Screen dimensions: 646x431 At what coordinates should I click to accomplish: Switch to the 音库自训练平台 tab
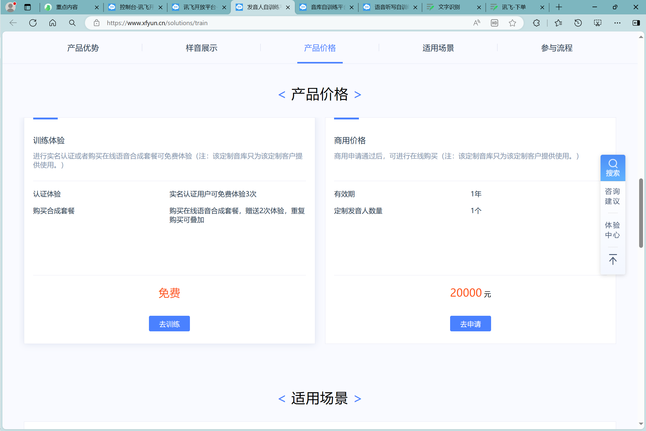pos(328,7)
